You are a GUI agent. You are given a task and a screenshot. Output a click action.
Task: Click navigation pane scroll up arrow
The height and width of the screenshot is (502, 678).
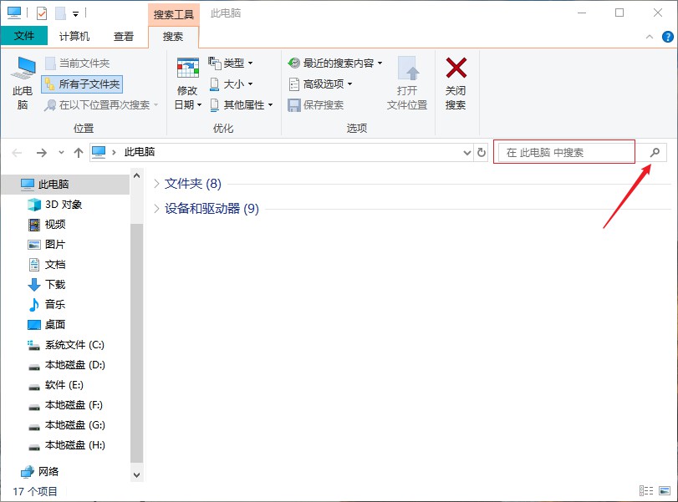click(x=136, y=175)
